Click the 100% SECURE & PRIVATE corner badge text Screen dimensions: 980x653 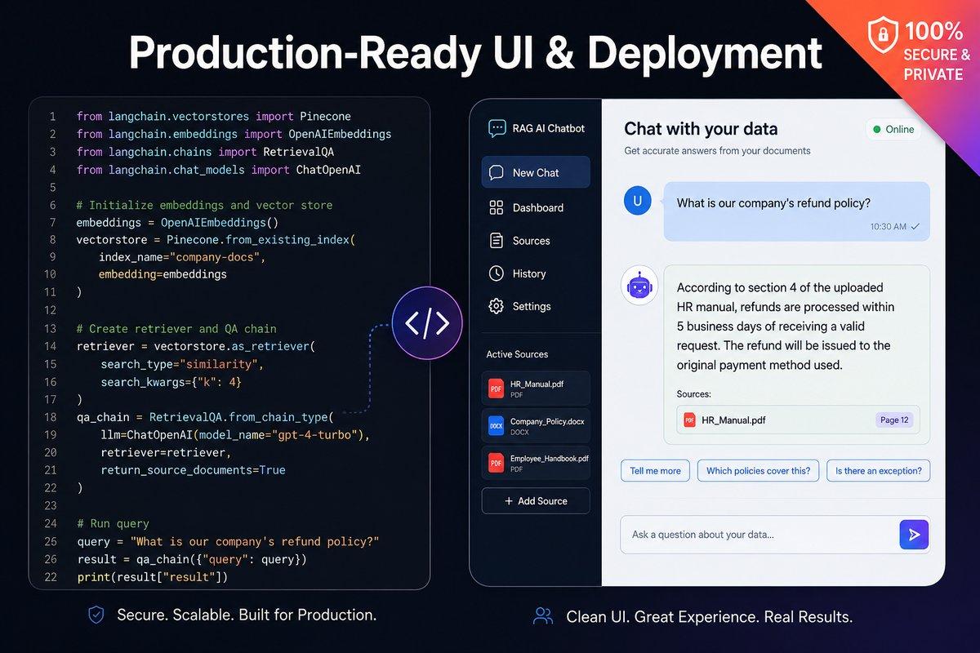coord(938,53)
